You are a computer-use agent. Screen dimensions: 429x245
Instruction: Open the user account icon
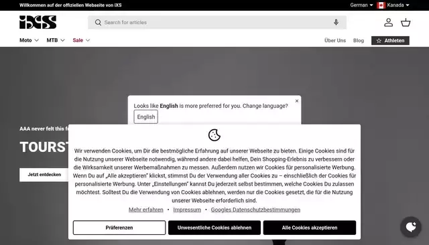(x=388, y=22)
